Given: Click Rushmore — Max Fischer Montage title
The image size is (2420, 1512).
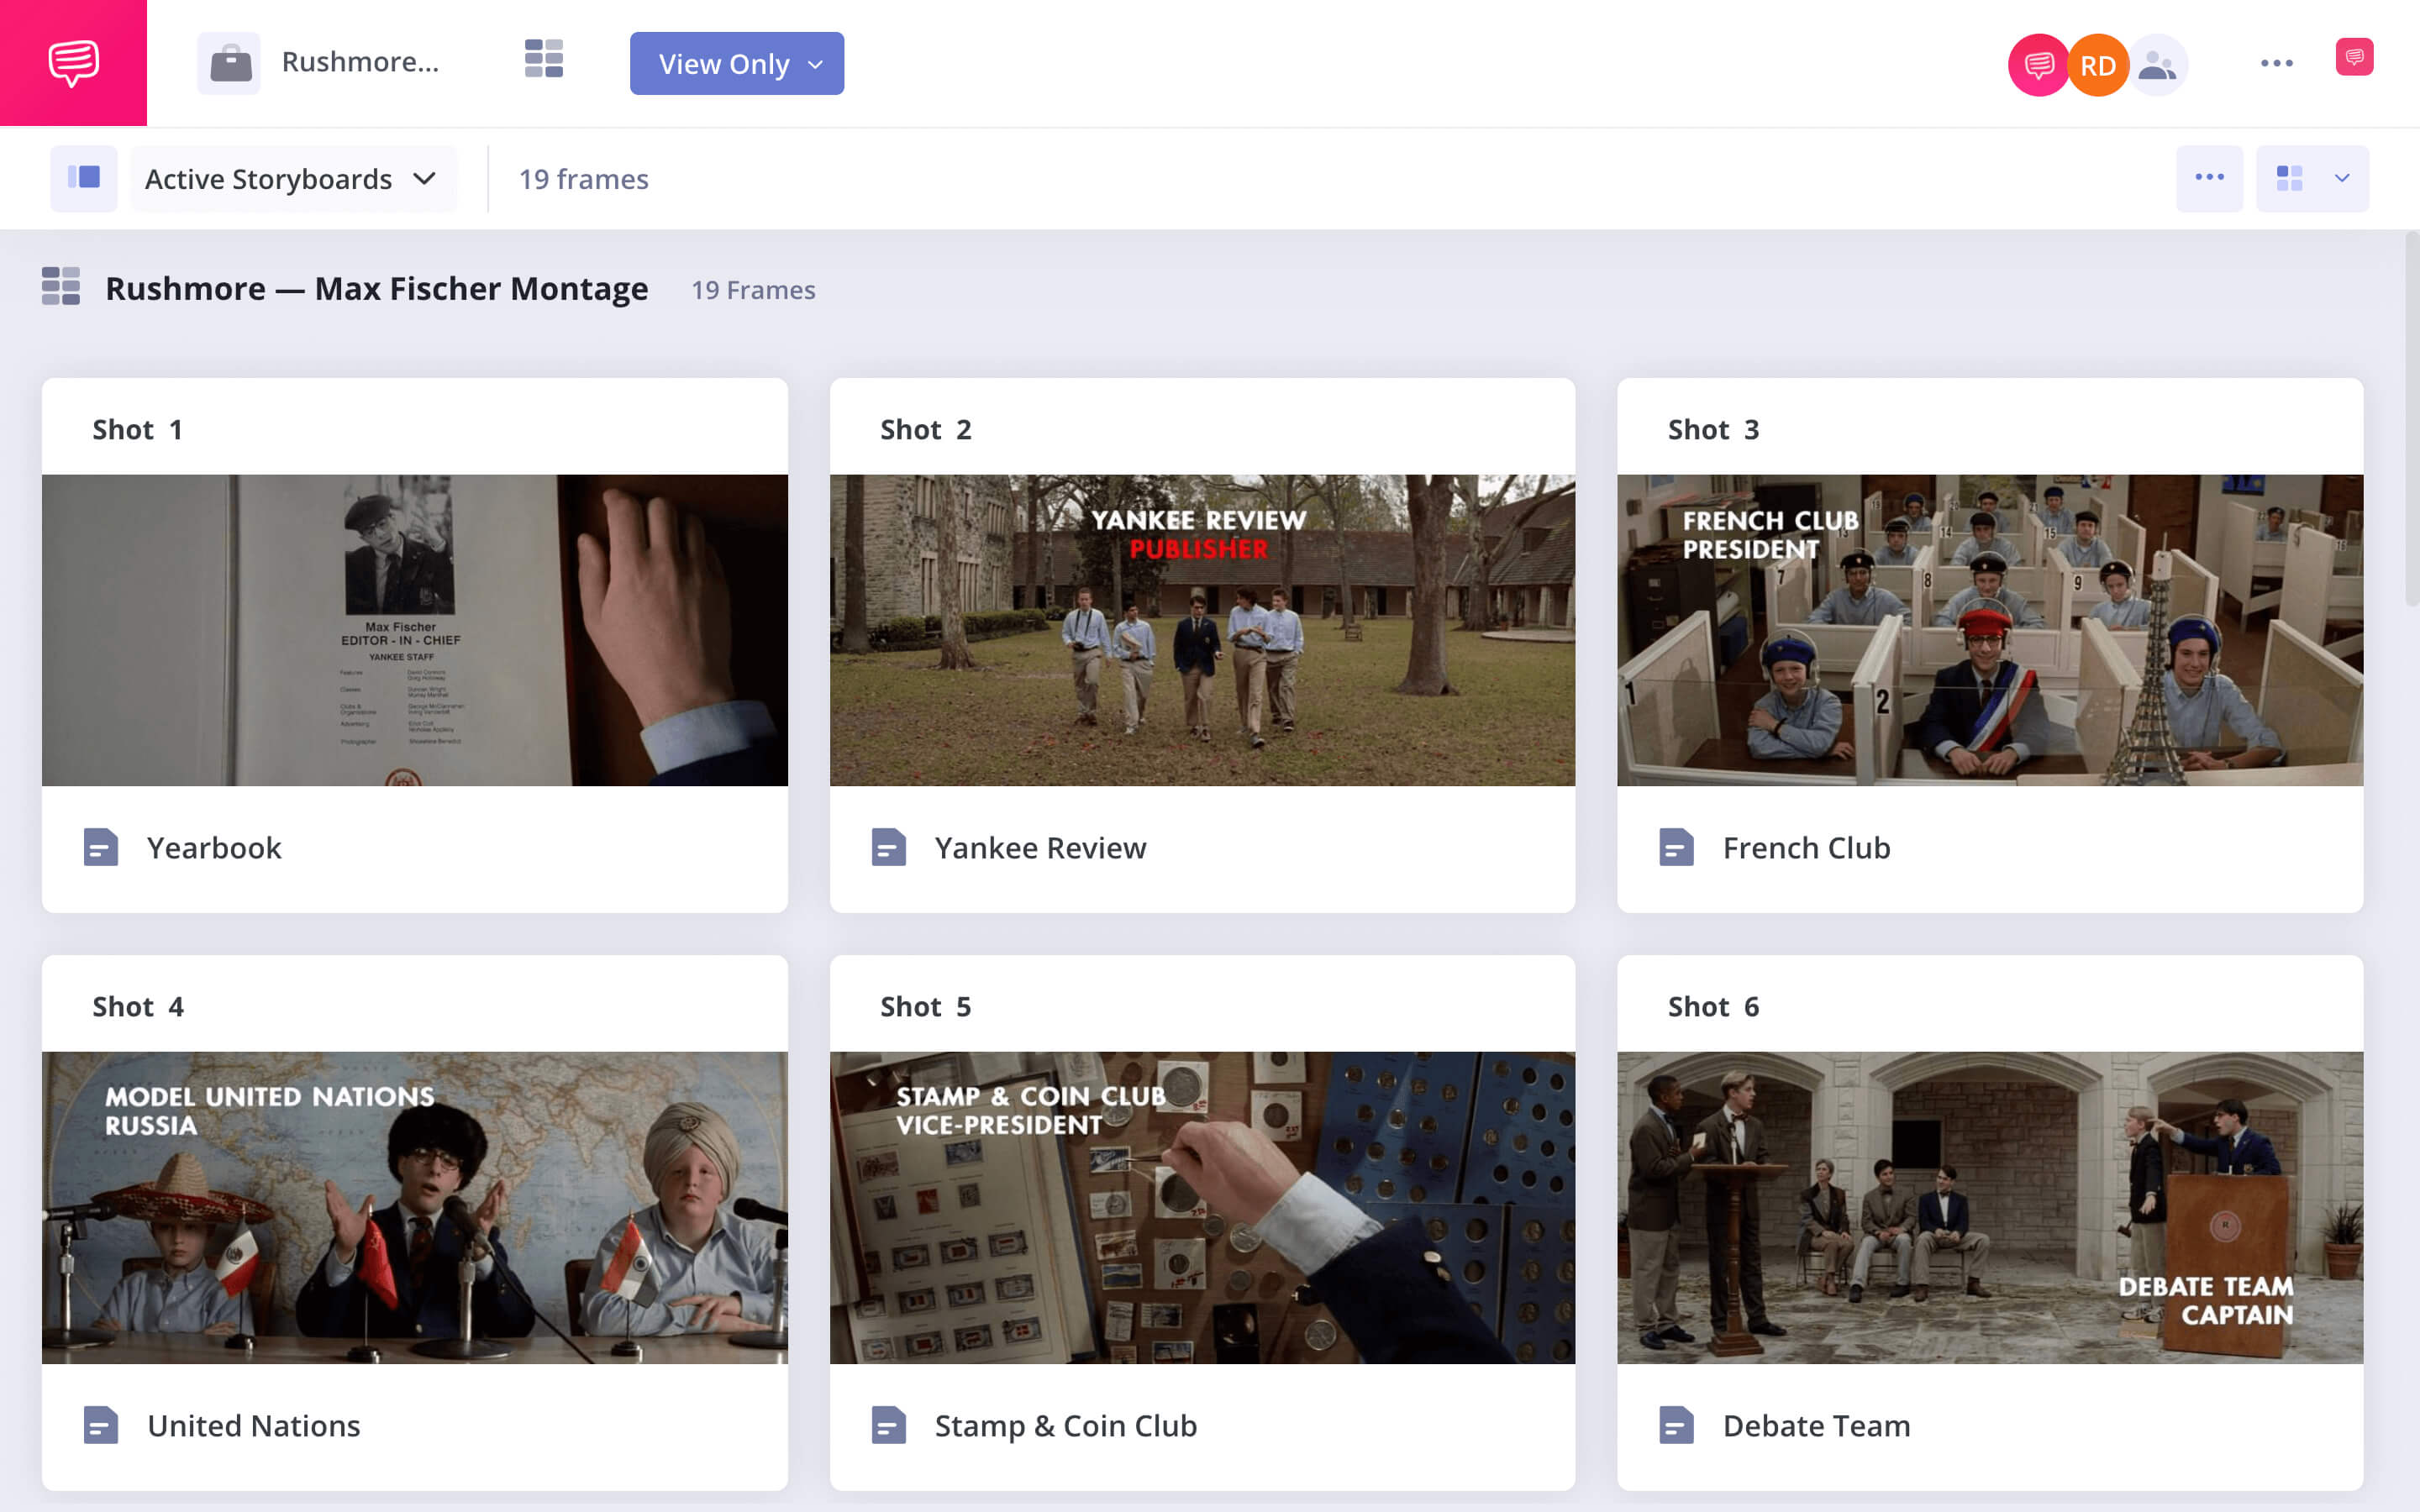Looking at the screenshot, I should [x=377, y=289].
